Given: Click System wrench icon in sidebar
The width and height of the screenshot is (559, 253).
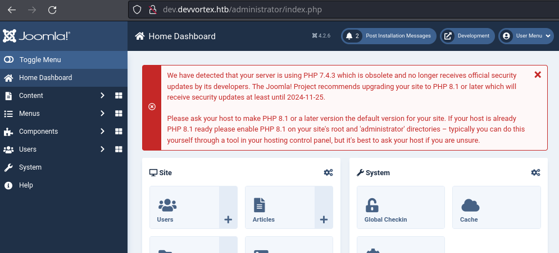Looking at the screenshot, I should coord(8,167).
